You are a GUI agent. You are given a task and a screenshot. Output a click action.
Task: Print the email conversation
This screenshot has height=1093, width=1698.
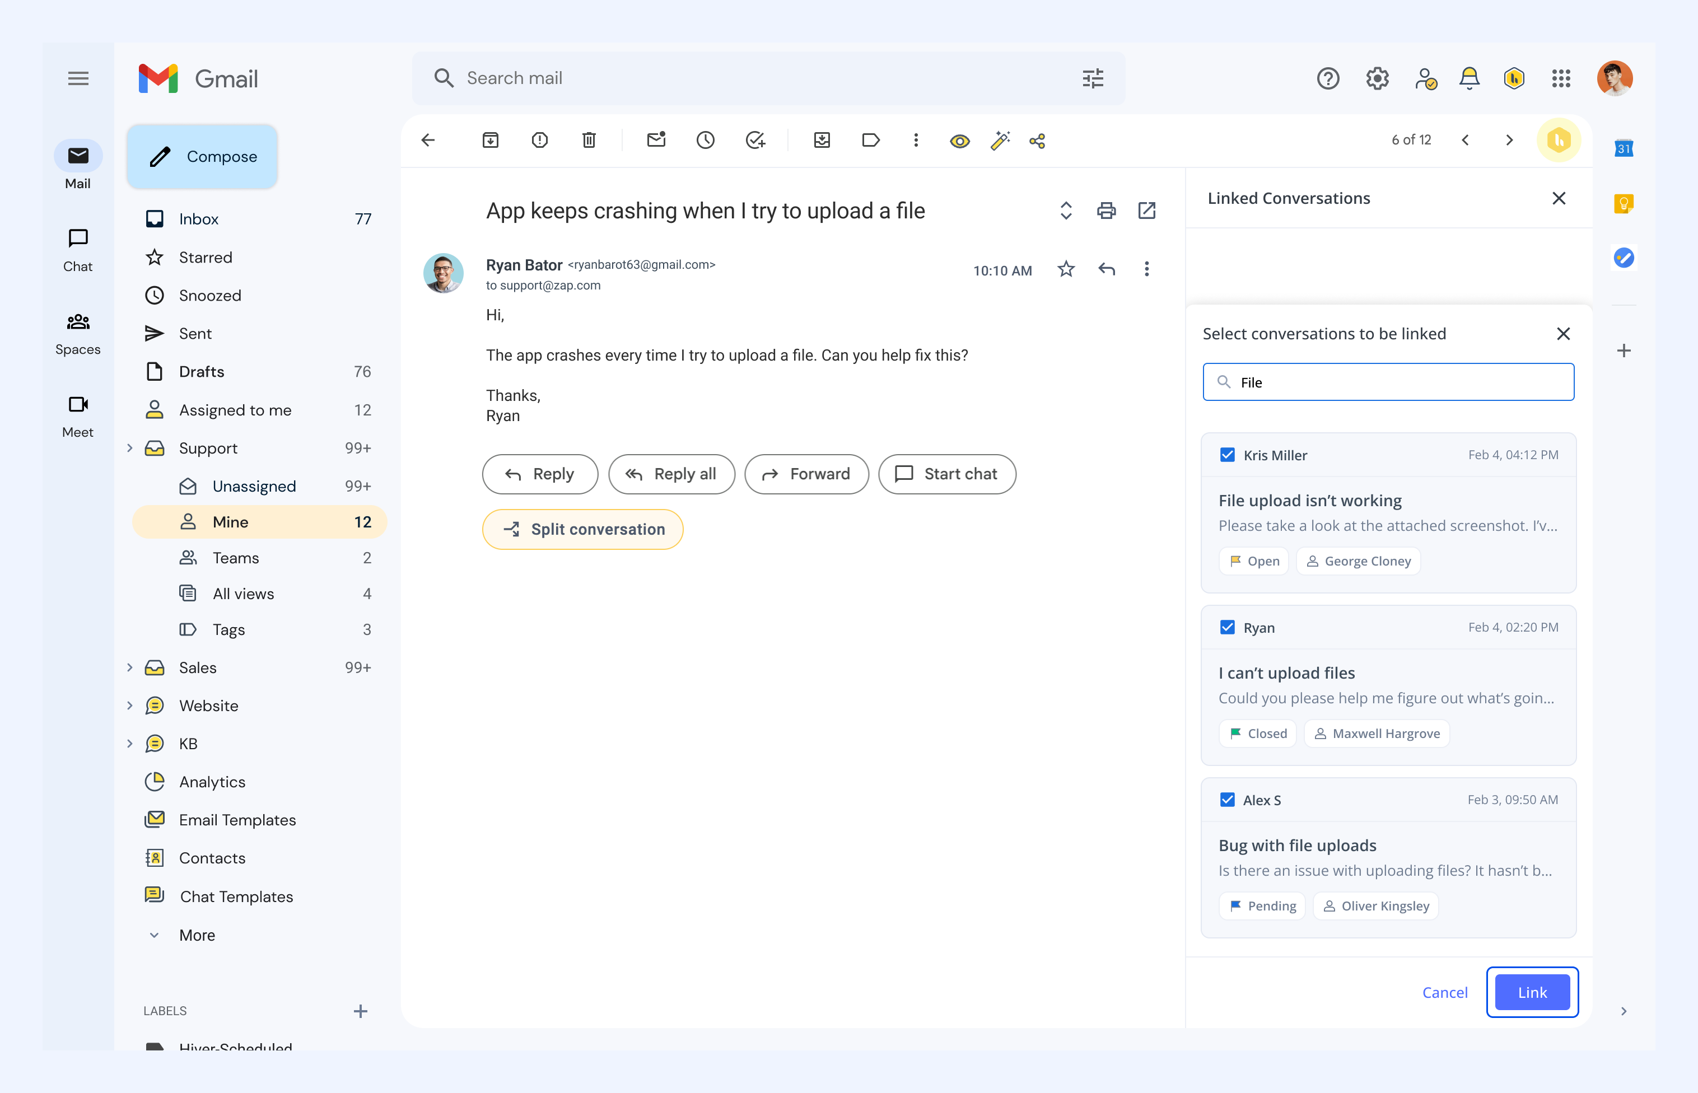point(1106,211)
